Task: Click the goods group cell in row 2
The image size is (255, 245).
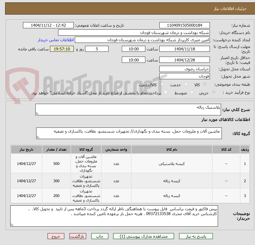Action: coord(86,181)
